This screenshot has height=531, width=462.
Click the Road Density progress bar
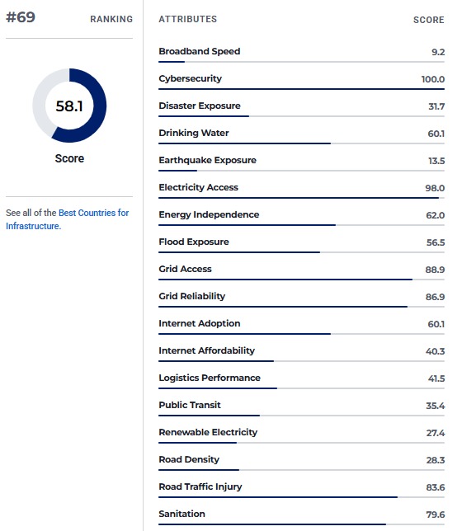(x=301, y=470)
